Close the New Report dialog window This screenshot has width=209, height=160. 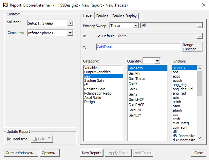[203, 5]
